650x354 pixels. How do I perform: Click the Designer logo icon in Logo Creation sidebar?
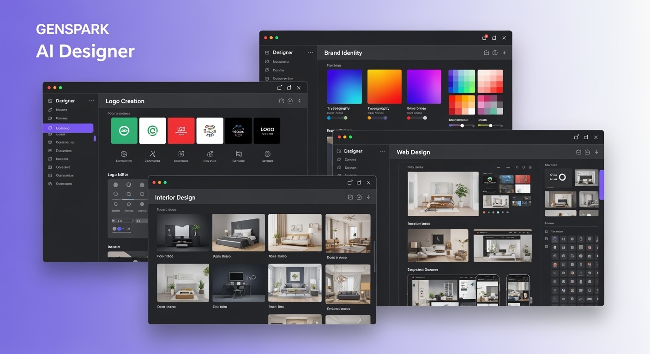pos(50,101)
